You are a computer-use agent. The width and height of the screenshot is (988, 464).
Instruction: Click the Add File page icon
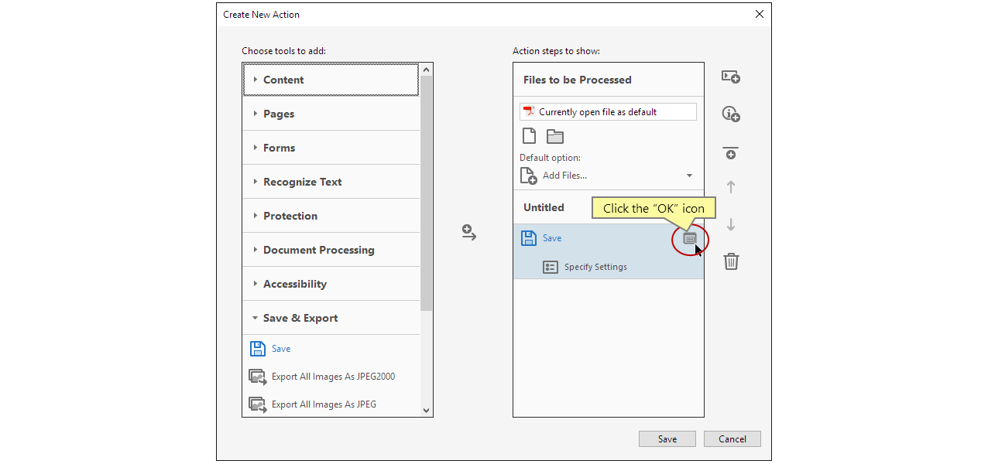(529, 137)
